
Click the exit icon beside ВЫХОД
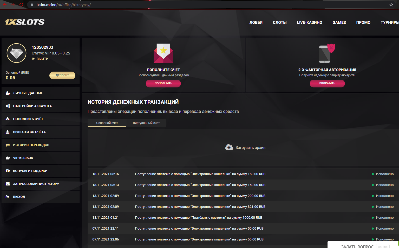8,197
